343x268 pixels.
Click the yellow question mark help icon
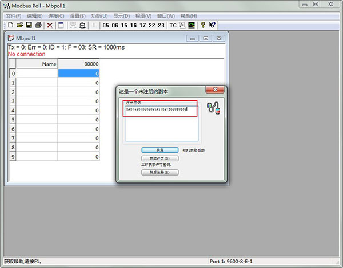(202, 25)
